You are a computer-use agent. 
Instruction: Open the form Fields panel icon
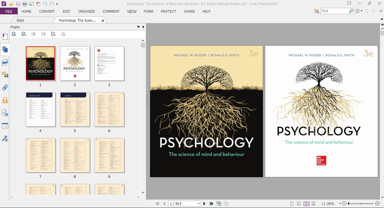point(5,126)
